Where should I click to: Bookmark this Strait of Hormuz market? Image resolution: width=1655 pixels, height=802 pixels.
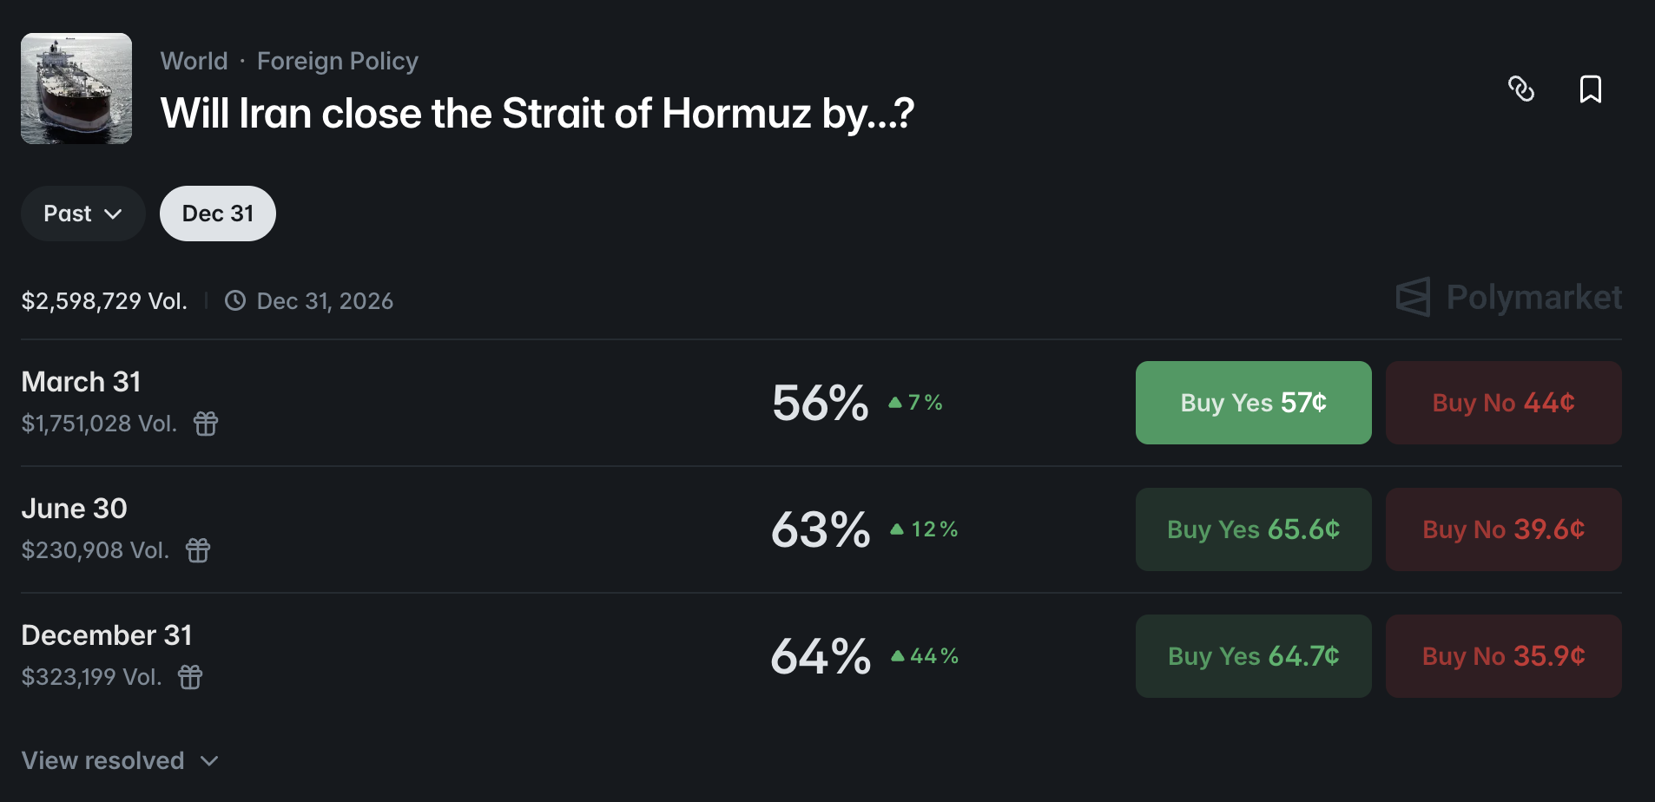1590,89
